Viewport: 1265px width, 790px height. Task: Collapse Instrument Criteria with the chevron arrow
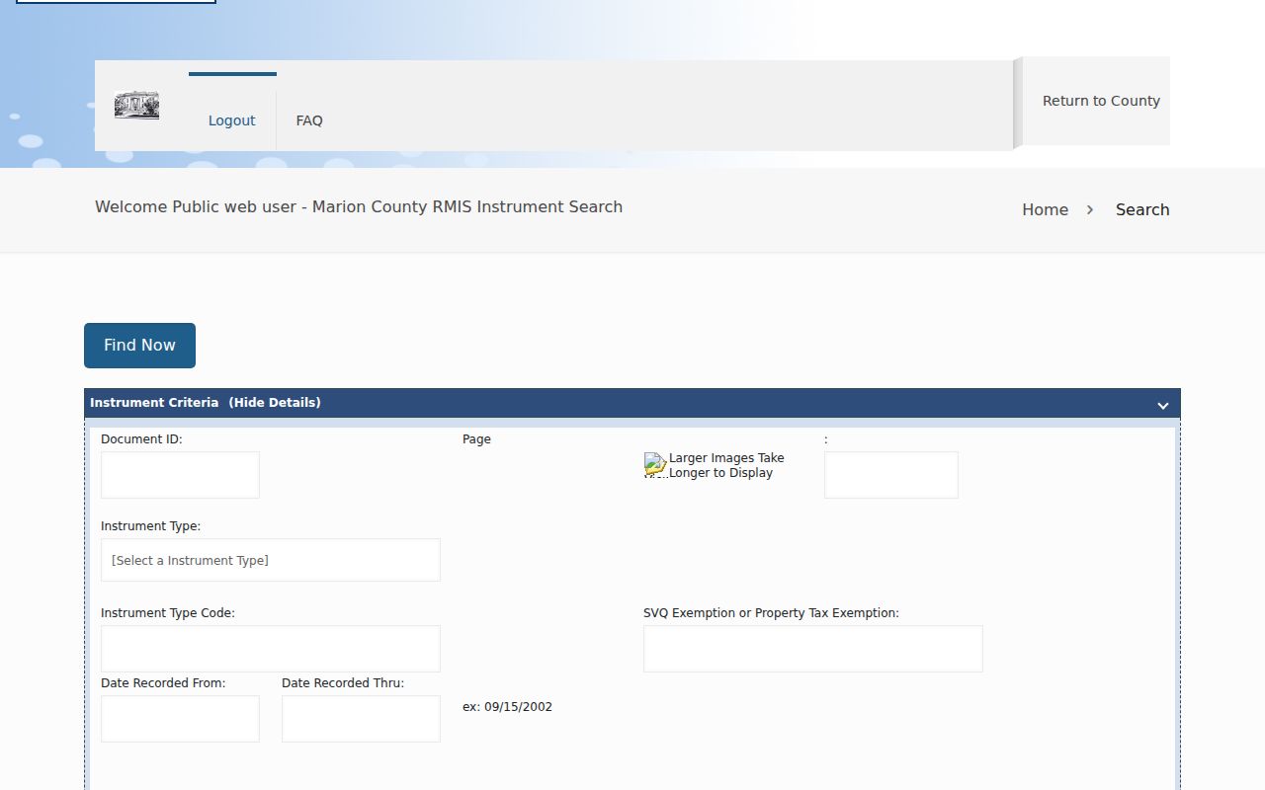[x=1163, y=405]
